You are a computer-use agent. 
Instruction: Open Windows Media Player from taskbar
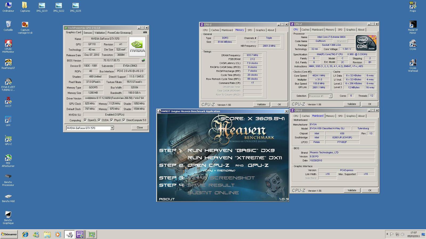point(58,234)
